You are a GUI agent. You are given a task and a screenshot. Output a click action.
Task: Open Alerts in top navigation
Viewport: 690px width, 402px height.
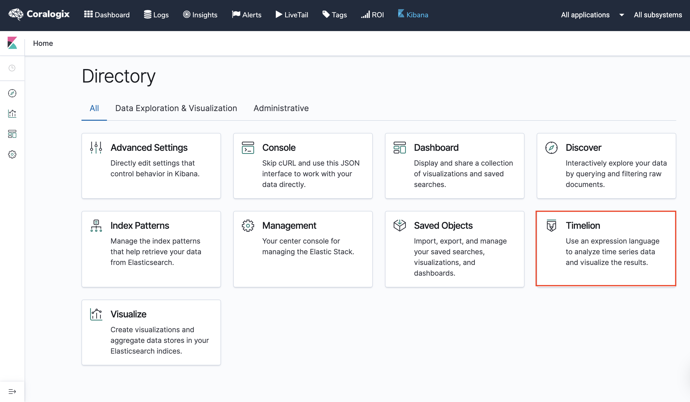tap(247, 15)
